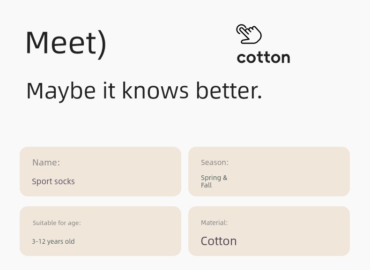370x270 pixels.
Task: Click the 3-12 years old text
Action: [53, 241]
